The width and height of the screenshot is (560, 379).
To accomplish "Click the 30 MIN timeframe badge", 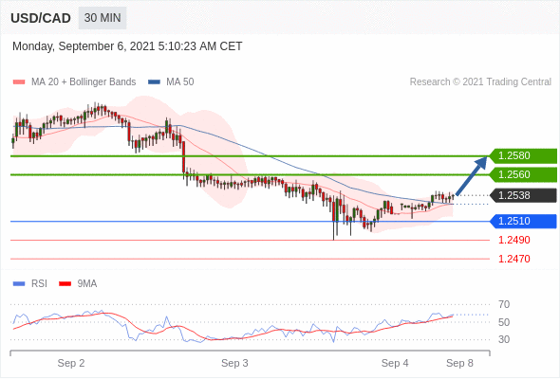I will [x=103, y=18].
